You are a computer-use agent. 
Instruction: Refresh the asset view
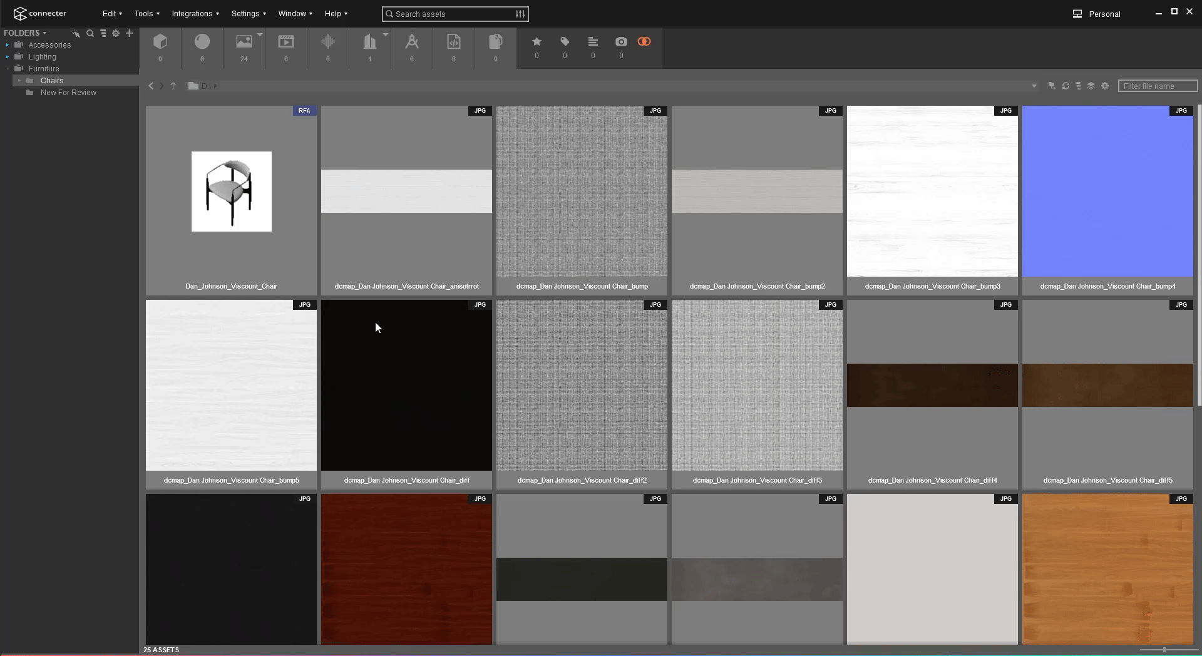pyautogui.click(x=1066, y=86)
